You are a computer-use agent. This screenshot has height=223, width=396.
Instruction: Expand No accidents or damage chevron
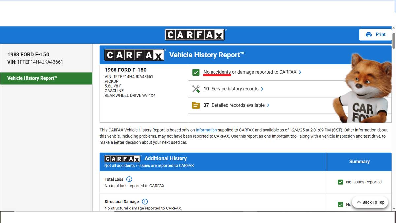(300, 72)
